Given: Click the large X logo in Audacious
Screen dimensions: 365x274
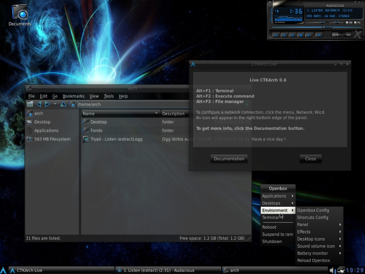Looking at the screenshot, I should click(x=358, y=34).
